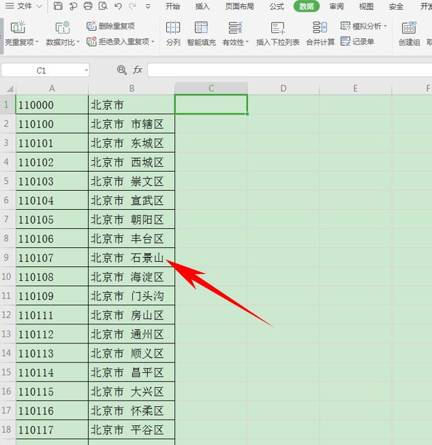Switch to the 开始 tab

[172, 6]
